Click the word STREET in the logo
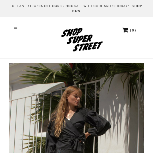 coord(88,47)
